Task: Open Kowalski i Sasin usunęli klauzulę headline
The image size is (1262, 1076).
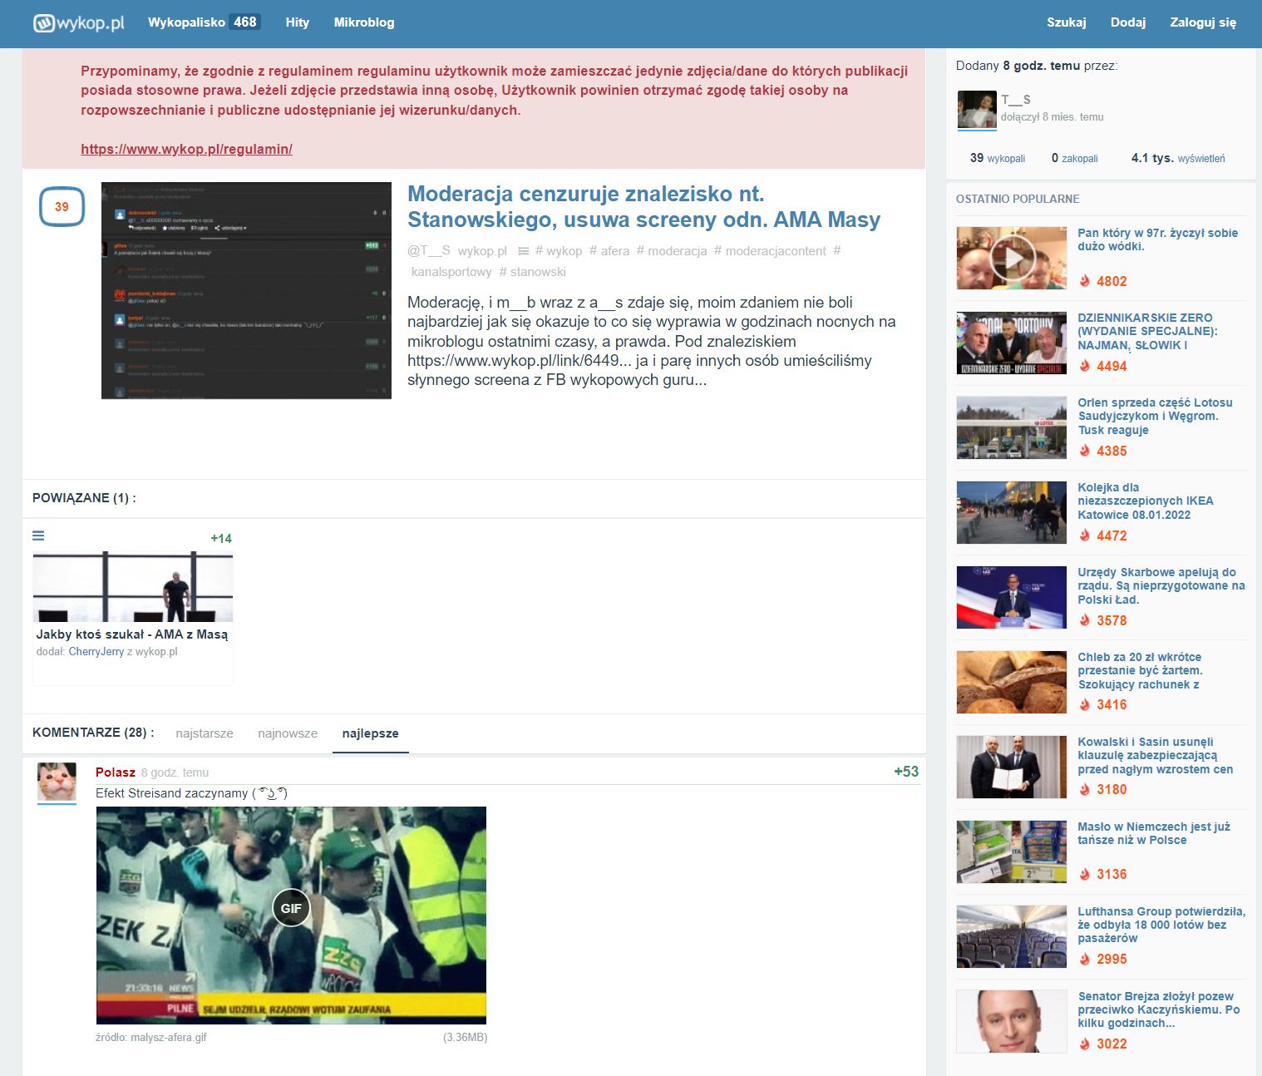Action: coord(1156,755)
